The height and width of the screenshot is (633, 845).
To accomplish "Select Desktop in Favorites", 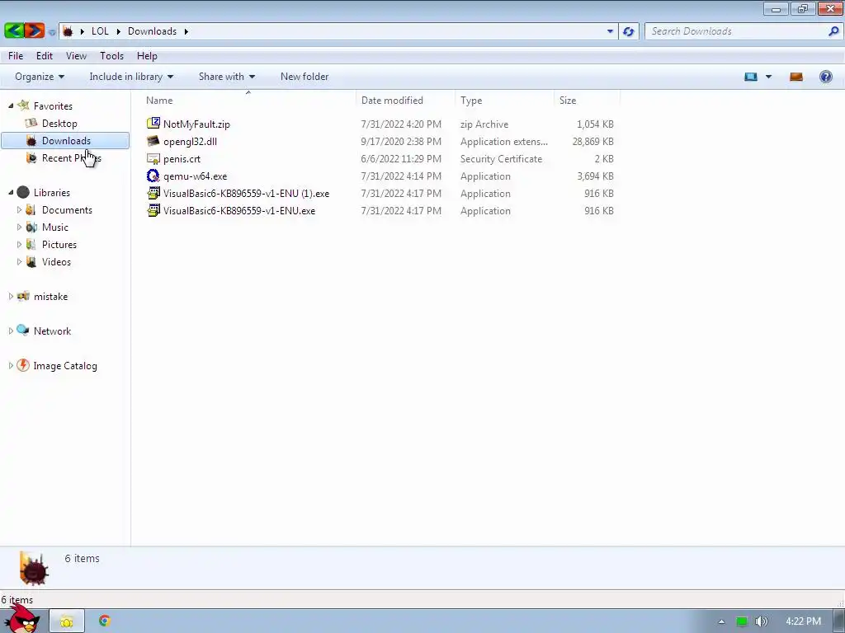I will [x=59, y=124].
